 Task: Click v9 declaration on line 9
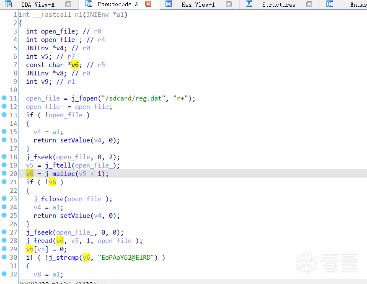[x=45, y=82]
